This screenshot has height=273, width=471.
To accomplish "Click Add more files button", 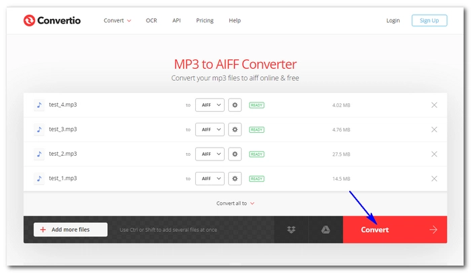I will click(x=71, y=230).
